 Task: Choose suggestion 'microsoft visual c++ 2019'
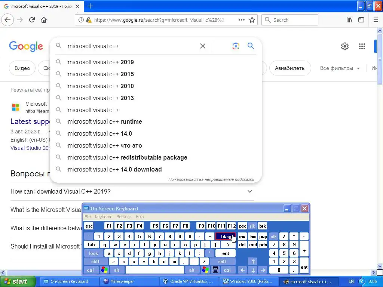click(156, 62)
